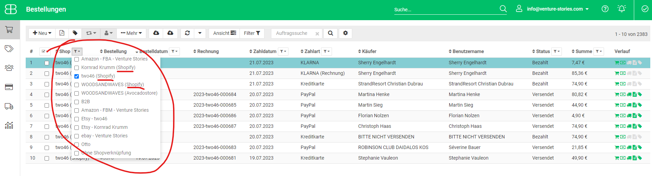652x176 pixels.
Task: Open the Zahlart column filter dropdown
Action: click(327, 52)
